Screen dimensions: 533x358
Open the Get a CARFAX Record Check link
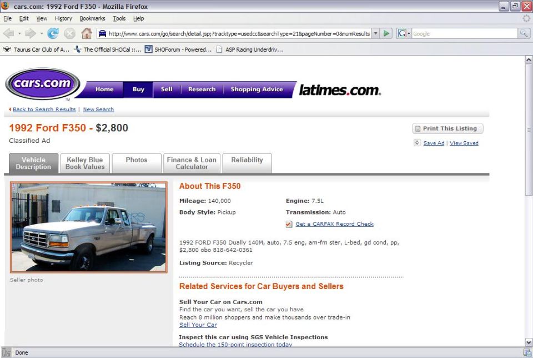pos(334,224)
